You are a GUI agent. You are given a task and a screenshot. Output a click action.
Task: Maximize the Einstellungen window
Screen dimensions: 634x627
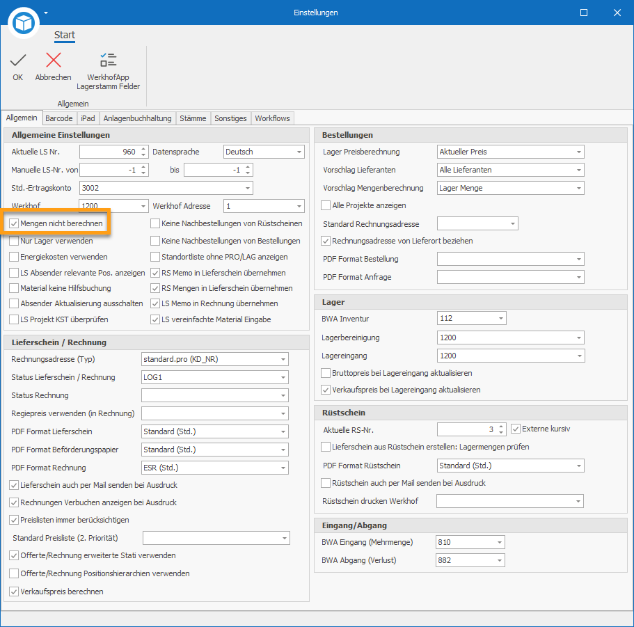point(584,13)
